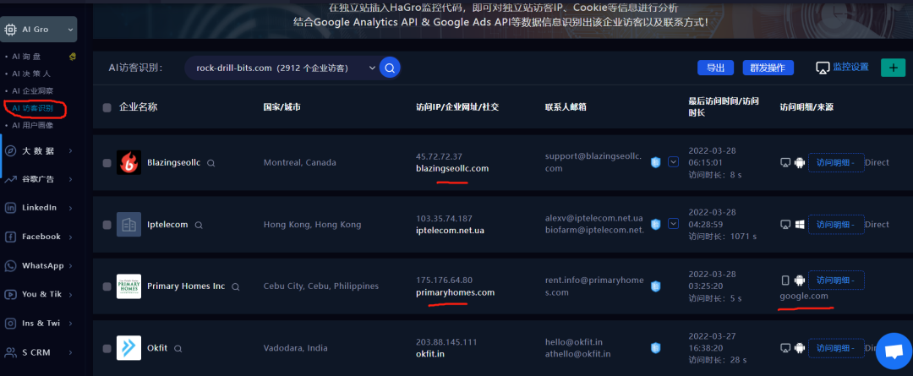Screen dimensions: 913x376
Task: Check the Iptelecom row checkbox
Action: (107, 225)
